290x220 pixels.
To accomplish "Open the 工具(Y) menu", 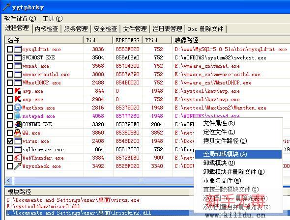I will (53, 19).
